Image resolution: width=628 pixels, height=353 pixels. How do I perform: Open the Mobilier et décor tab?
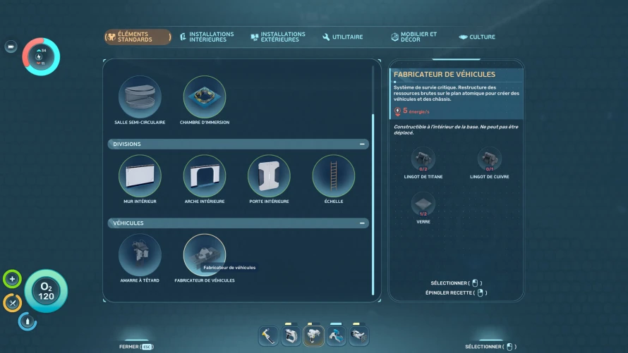click(413, 37)
